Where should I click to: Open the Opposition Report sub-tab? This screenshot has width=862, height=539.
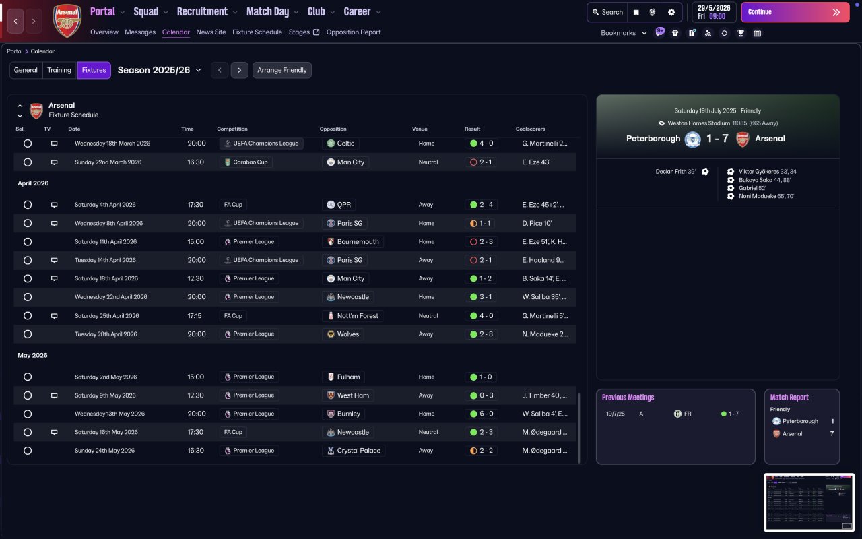point(354,32)
